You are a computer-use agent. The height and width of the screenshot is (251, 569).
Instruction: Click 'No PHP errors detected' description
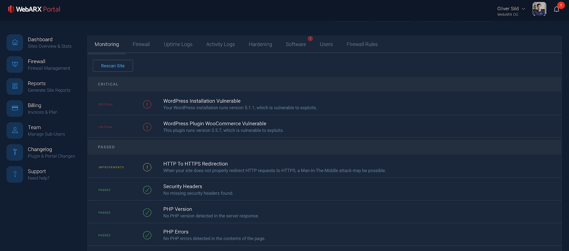click(214, 239)
